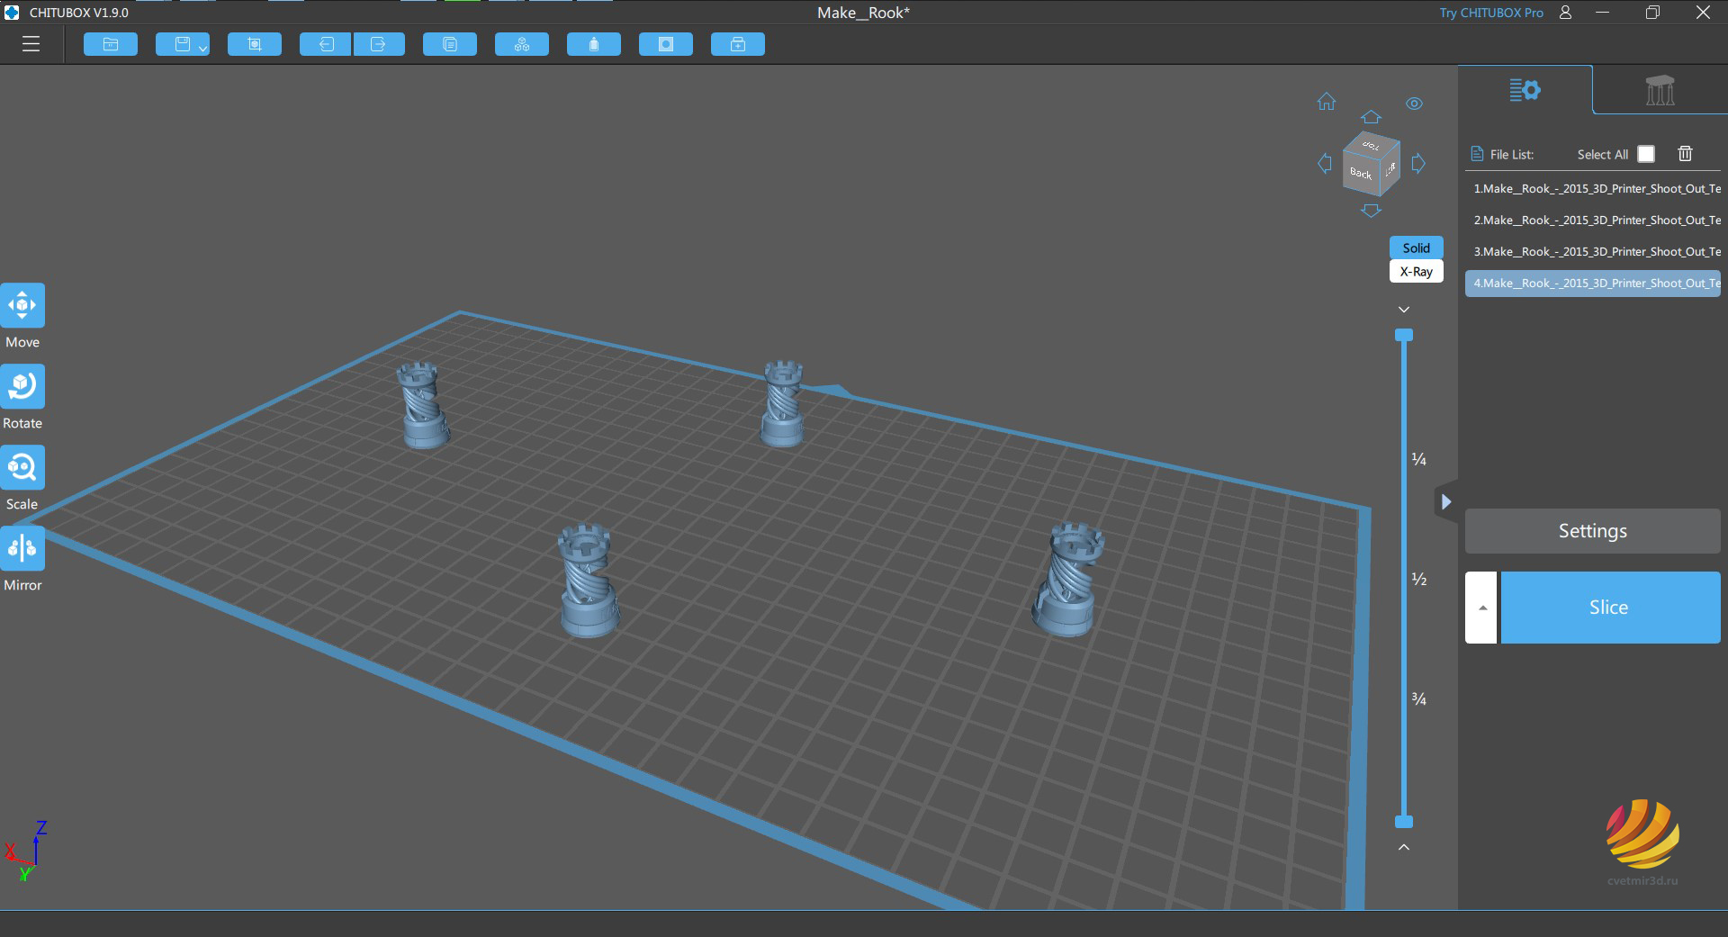
Task: Rotate view up with the up arrow
Action: [x=1371, y=117]
